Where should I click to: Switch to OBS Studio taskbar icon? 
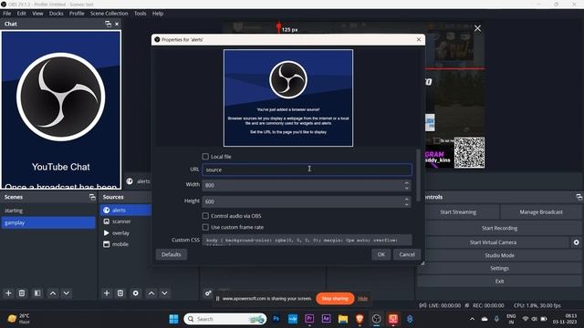[x=377, y=319]
